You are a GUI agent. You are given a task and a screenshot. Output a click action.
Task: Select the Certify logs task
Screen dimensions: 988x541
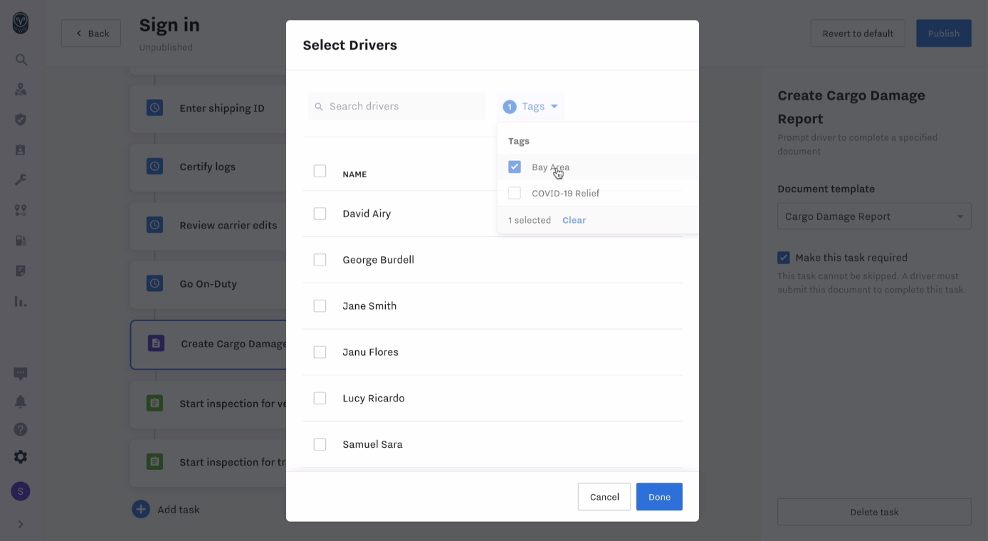click(206, 166)
